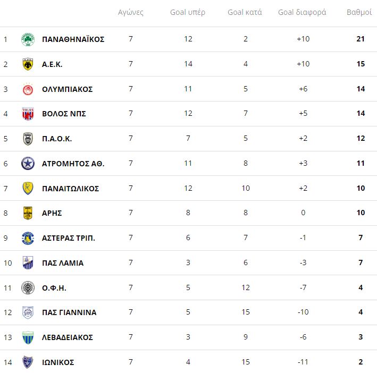Image resolution: width=377 pixels, height=373 pixels.
Task: Click the Asteras Tripolis logo
Action: 28,238
